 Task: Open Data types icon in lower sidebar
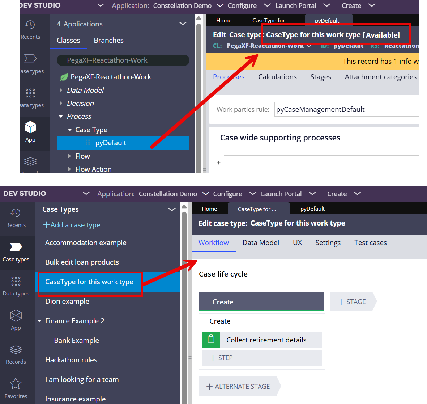16,282
